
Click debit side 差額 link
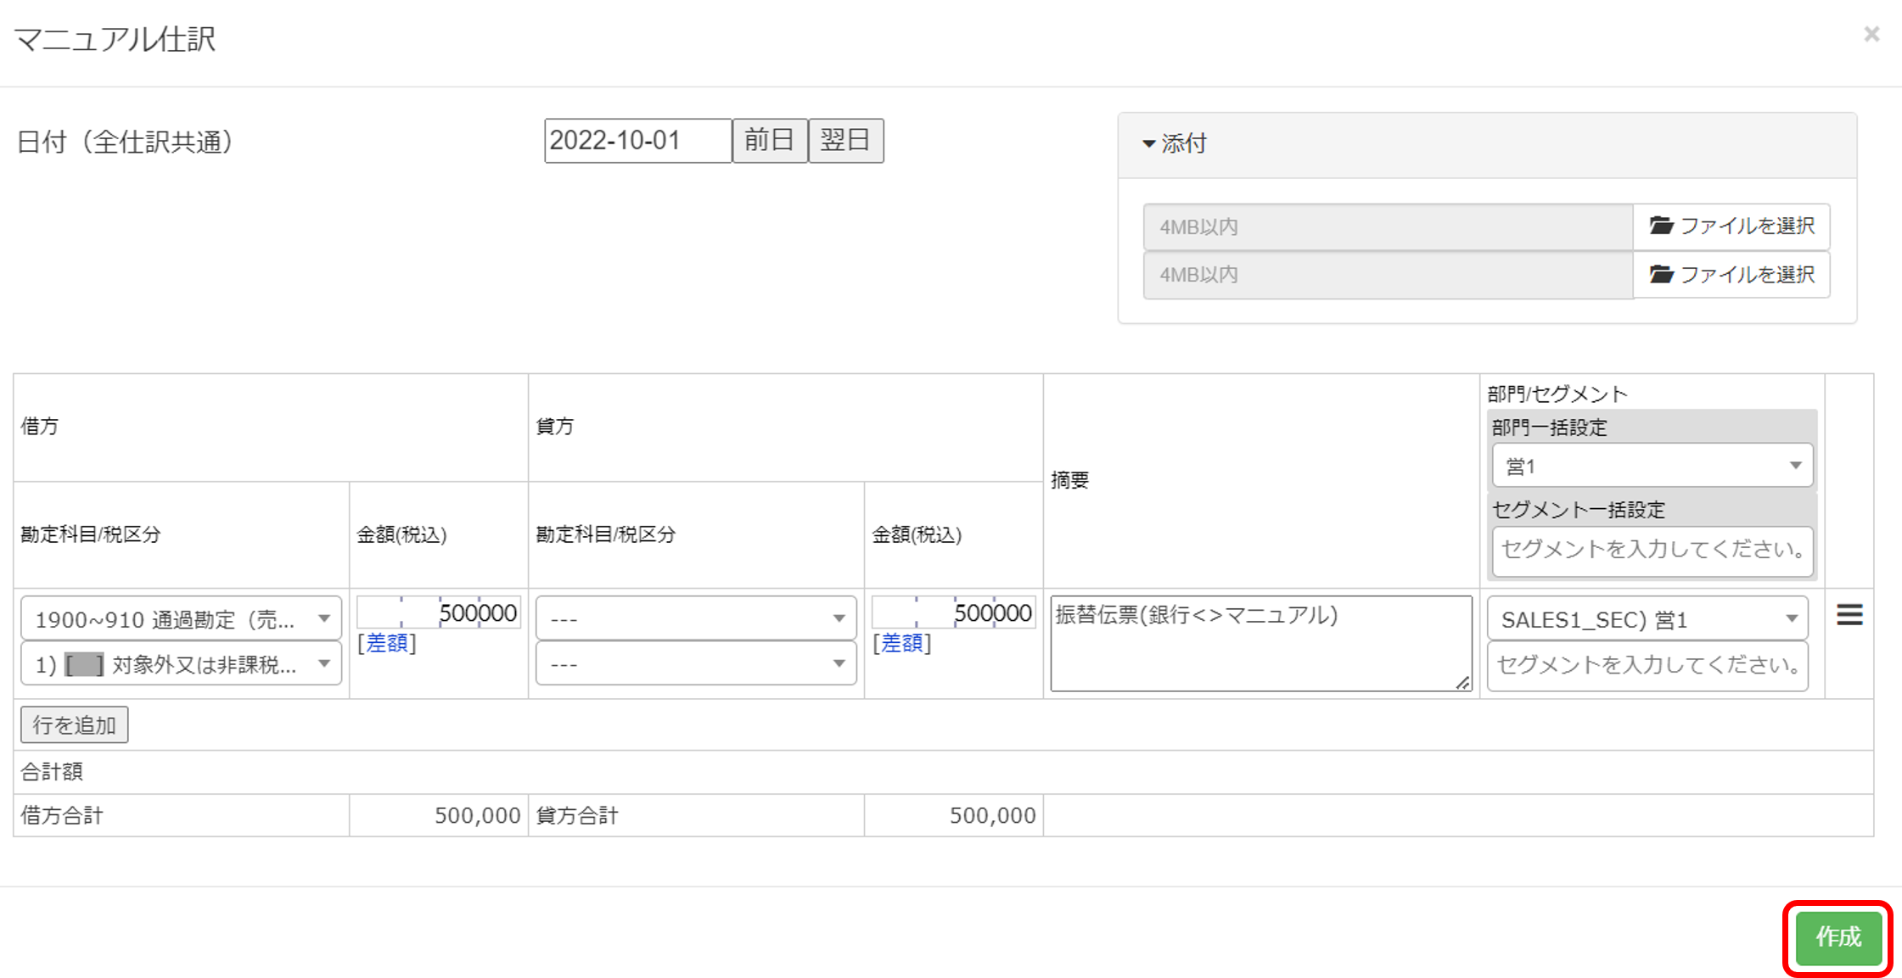(x=387, y=643)
